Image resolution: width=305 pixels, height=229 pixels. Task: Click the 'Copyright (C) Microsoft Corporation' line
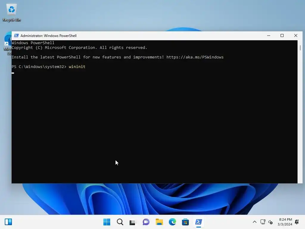(79, 47)
